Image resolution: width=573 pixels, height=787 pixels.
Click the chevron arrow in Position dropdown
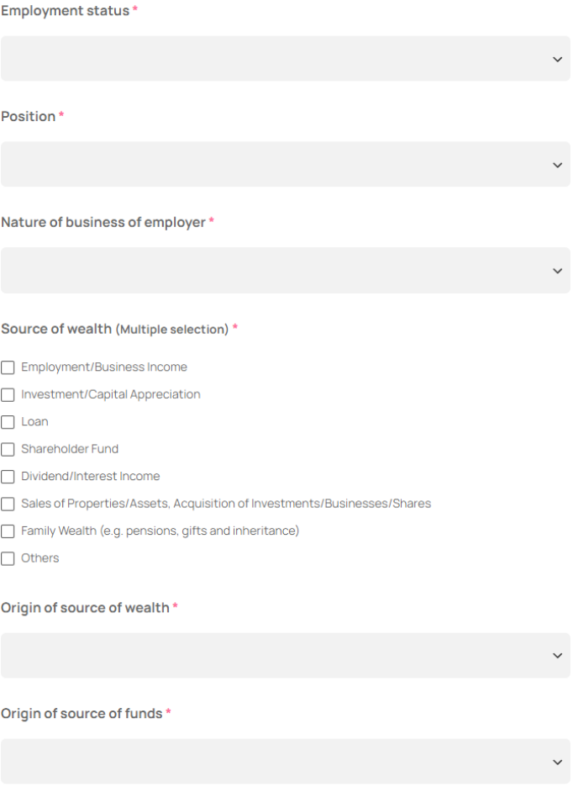point(557,165)
